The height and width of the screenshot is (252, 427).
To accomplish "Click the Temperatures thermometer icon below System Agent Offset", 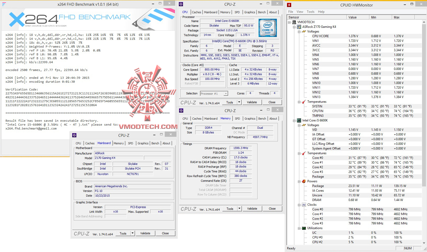I will click(304, 153).
